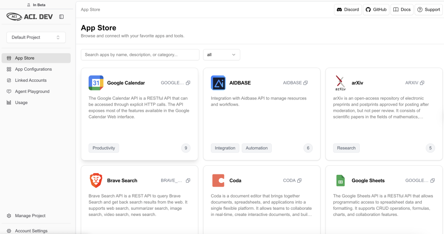Open the arXiv card title

pyautogui.click(x=357, y=83)
